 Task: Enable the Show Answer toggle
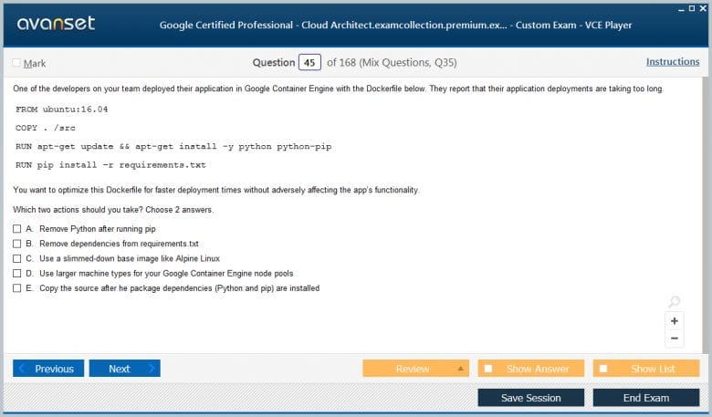point(488,369)
